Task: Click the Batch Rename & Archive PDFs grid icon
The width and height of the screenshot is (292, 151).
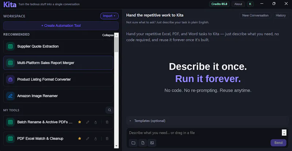Action: coord(11,122)
